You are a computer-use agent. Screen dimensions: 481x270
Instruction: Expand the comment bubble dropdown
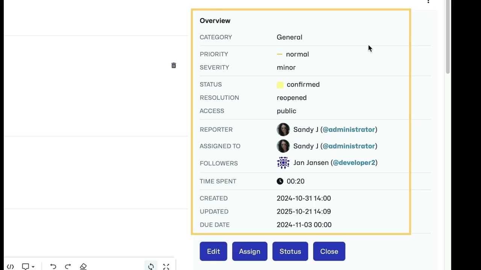(28, 267)
